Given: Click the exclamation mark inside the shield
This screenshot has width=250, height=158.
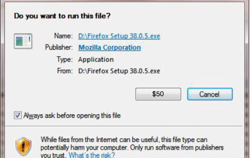Looking at the screenshot, I should [x=24, y=147].
